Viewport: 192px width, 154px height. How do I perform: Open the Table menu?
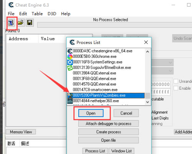(x=37, y=14)
